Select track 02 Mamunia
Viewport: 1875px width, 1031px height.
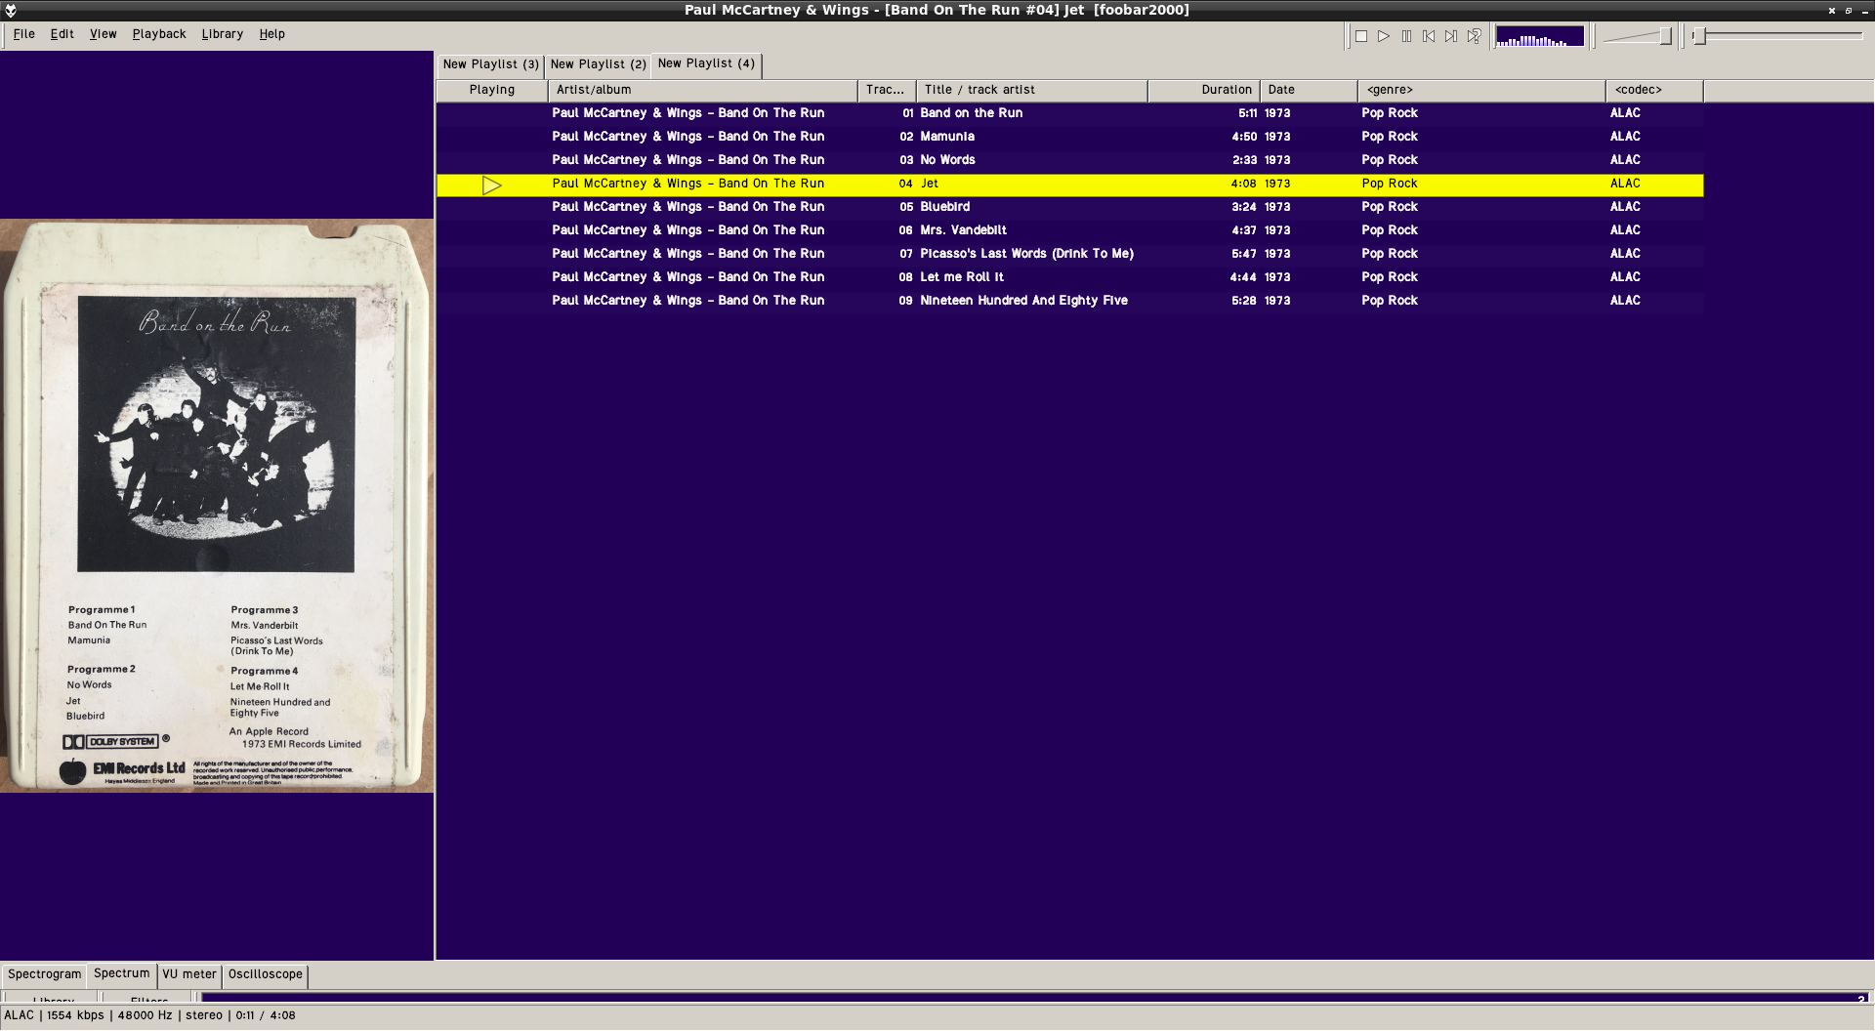point(1069,137)
